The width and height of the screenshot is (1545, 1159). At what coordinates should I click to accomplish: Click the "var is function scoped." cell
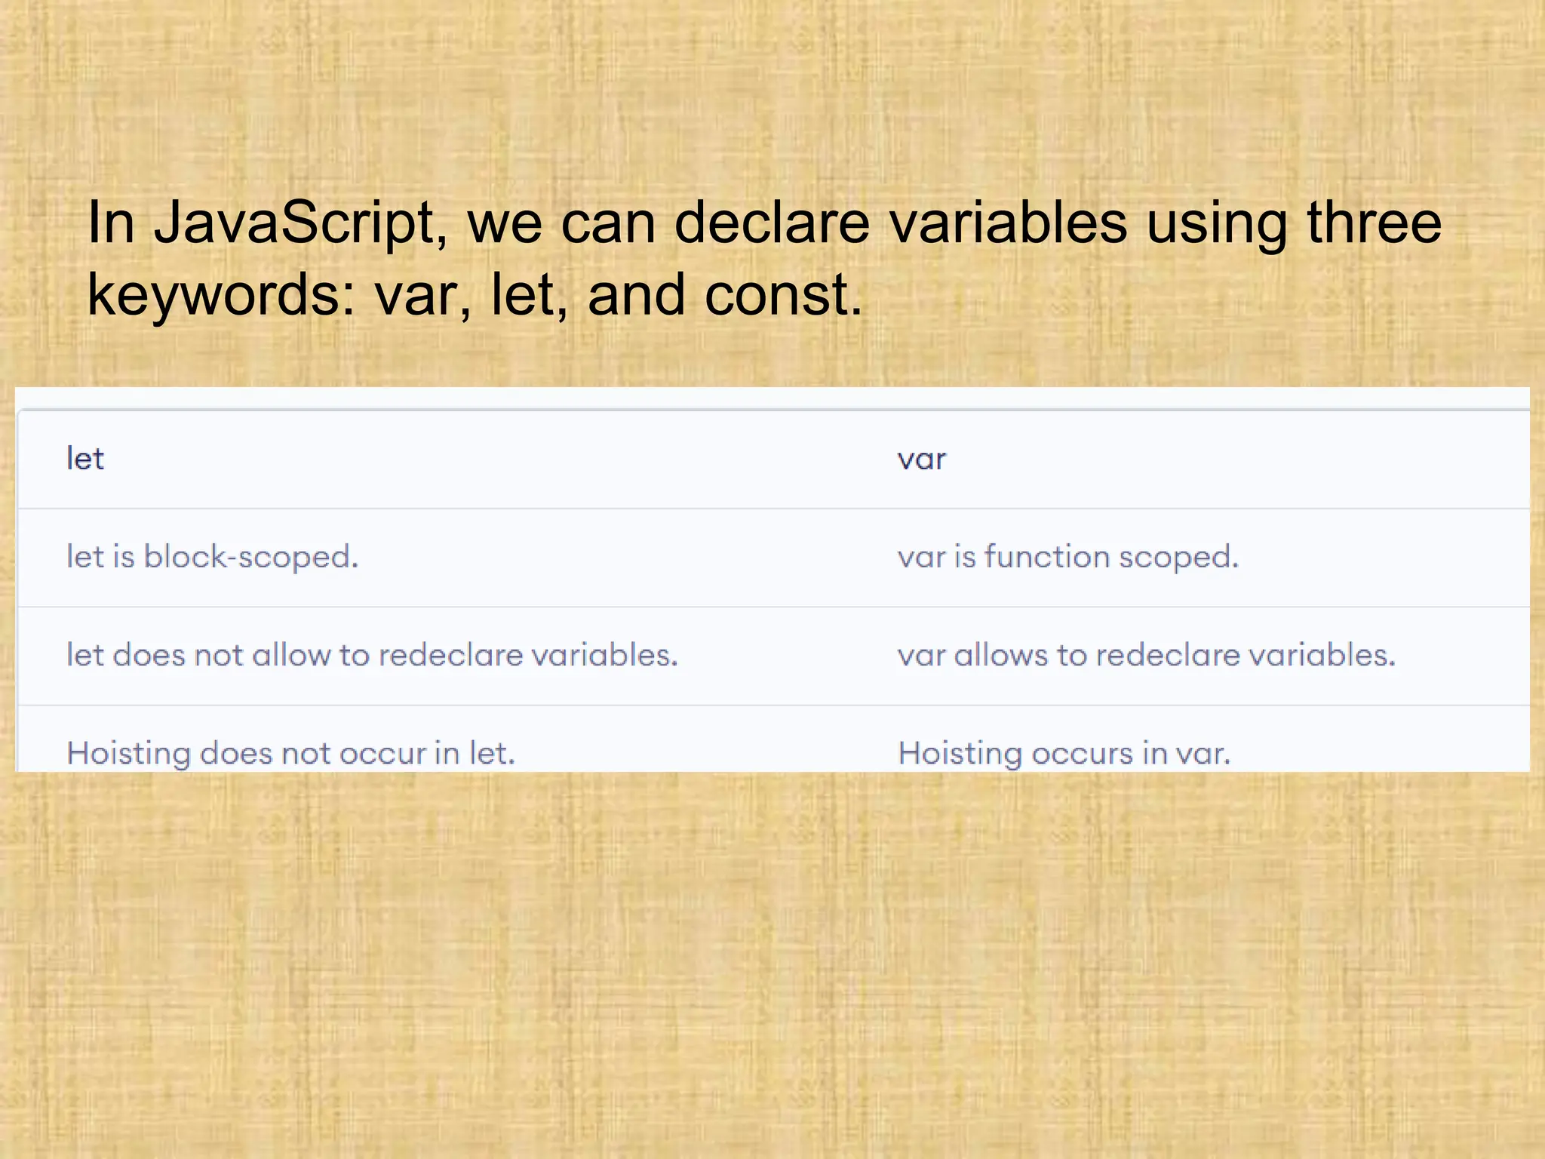[1067, 557]
